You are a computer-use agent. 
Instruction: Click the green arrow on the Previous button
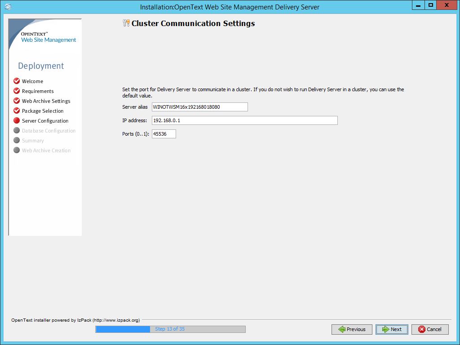click(342, 329)
